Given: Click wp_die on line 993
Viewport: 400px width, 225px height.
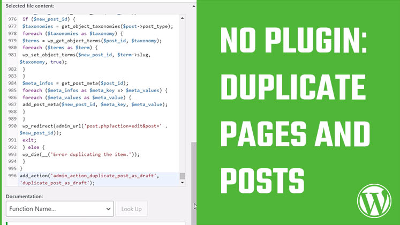Looking at the screenshot, I should 31,154.
